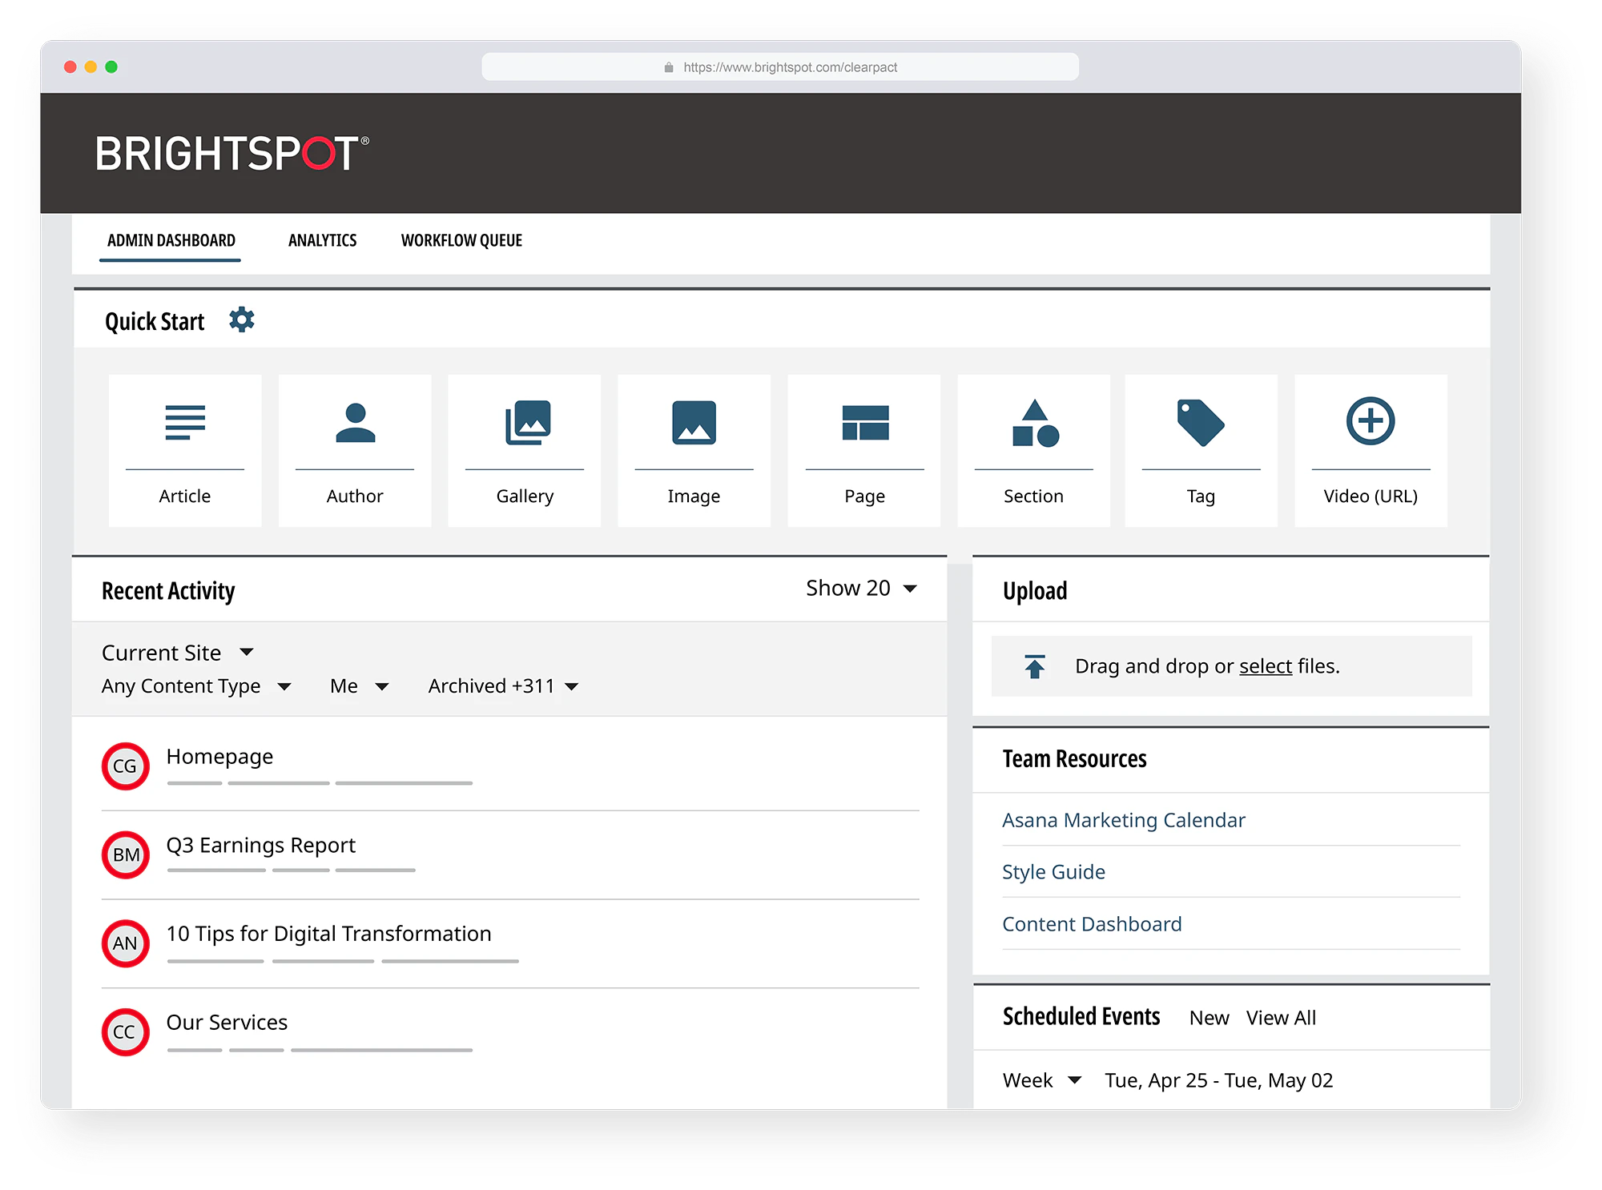1602x1190 pixels.
Task: Change the Show 20 results count
Action: [862, 588]
